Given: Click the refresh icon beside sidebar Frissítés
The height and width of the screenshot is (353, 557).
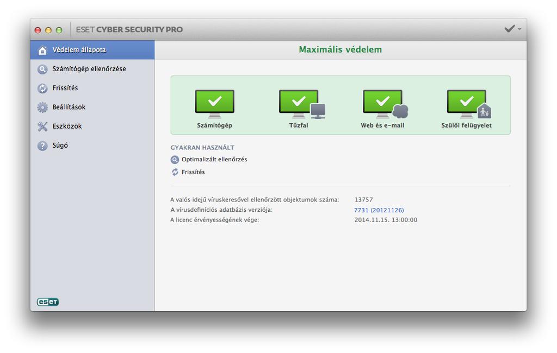Looking at the screenshot, I should [42, 89].
